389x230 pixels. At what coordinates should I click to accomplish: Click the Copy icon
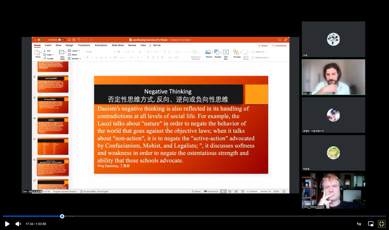pos(45,55)
